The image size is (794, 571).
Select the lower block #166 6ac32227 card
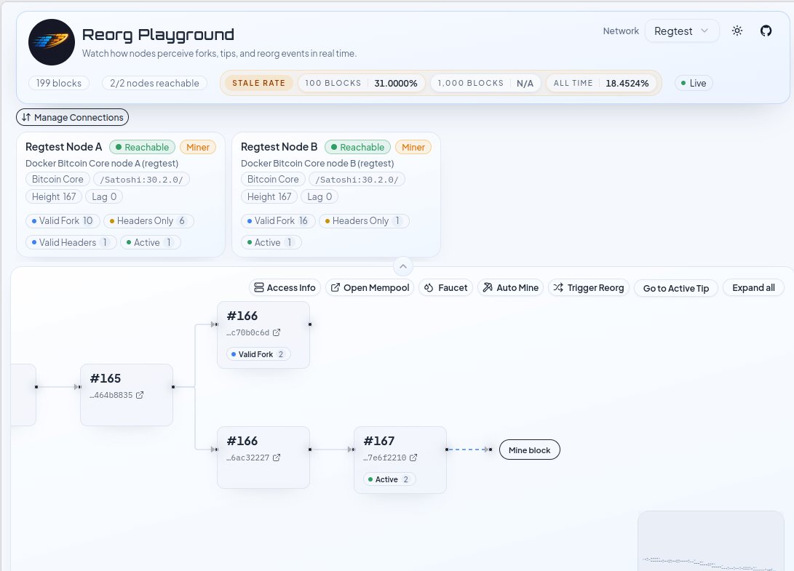coord(263,458)
